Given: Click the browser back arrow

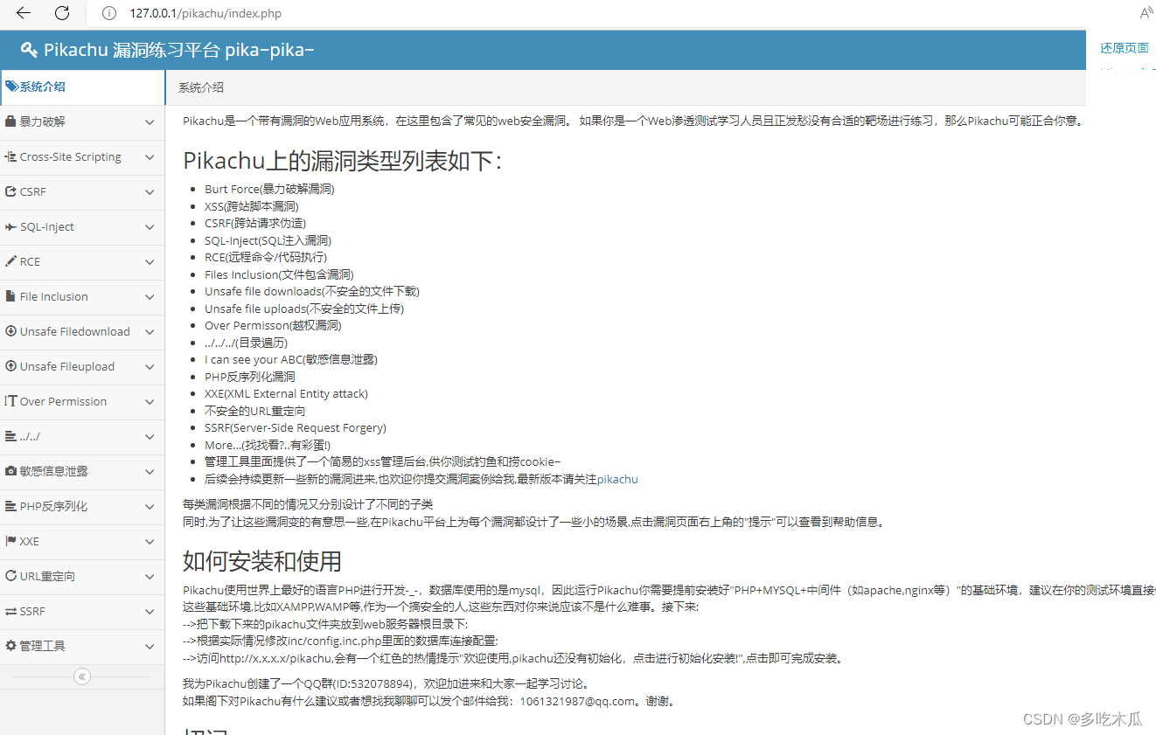Looking at the screenshot, I should 21,13.
